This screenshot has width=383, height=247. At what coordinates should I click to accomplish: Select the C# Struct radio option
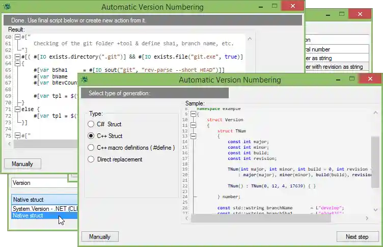pyautogui.click(x=91, y=124)
